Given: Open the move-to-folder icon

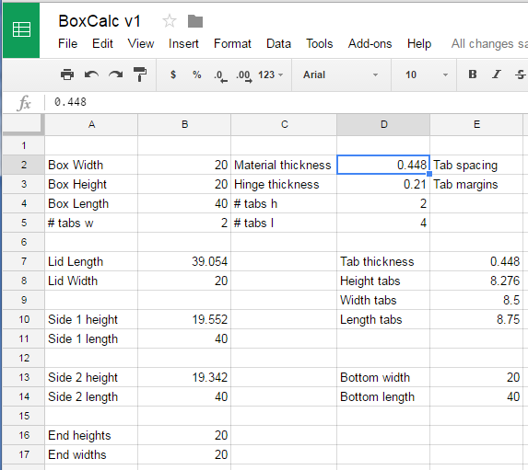Looking at the screenshot, I should [x=195, y=21].
